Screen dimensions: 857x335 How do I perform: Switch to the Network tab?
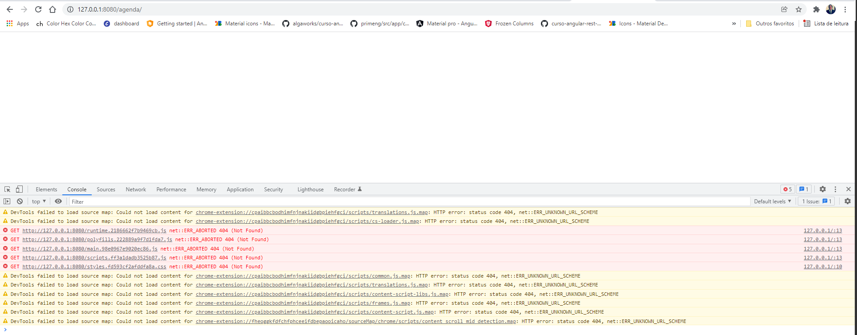[136, 190]
